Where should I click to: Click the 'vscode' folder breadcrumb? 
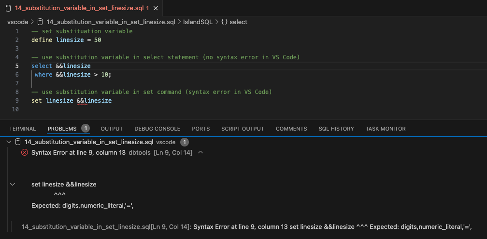click(17, 22)
